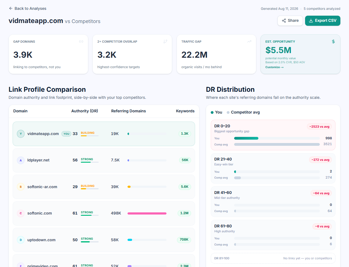Open the Customize opportunity link

tap(274, 67)
